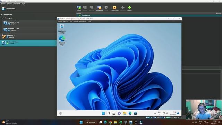The image size is (222, 125).
Task: Click the guest taskbar widgets button
Action: 61,113
